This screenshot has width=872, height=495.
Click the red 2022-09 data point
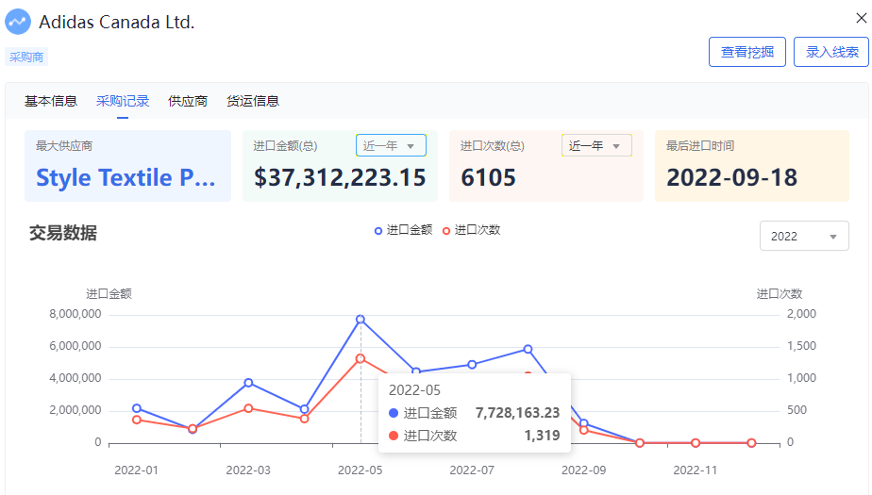584,431
